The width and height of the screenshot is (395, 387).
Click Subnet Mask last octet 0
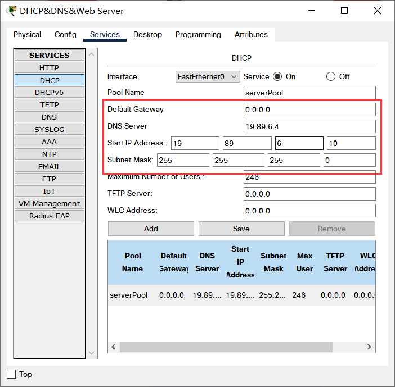tap(349, 160)
